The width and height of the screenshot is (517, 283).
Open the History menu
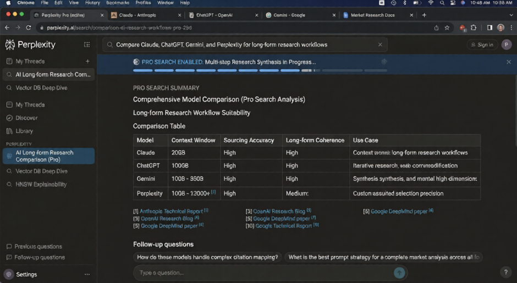92,3
